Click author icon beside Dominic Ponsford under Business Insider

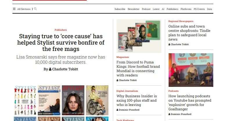pos(117,110)
